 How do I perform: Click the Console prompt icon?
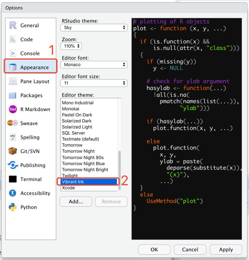tap(13, 53)
